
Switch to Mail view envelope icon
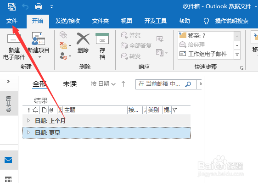[x=8, y=160]
